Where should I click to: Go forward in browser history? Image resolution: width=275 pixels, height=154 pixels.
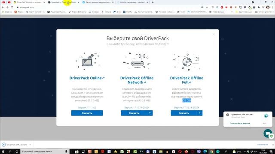tap(7, 7)
